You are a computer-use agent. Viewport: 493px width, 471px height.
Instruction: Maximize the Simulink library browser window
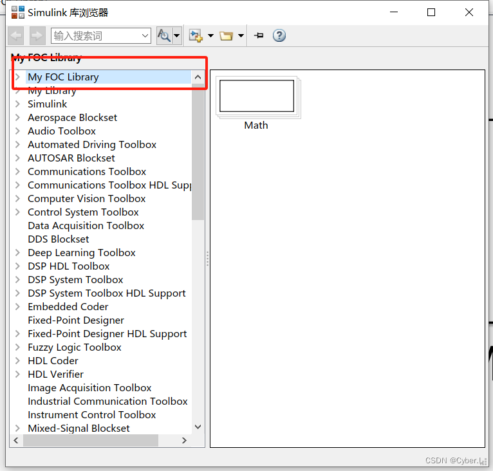(431, 12)
